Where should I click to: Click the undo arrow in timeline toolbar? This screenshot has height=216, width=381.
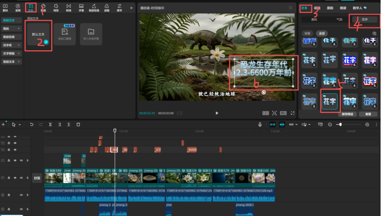[32, 124]
